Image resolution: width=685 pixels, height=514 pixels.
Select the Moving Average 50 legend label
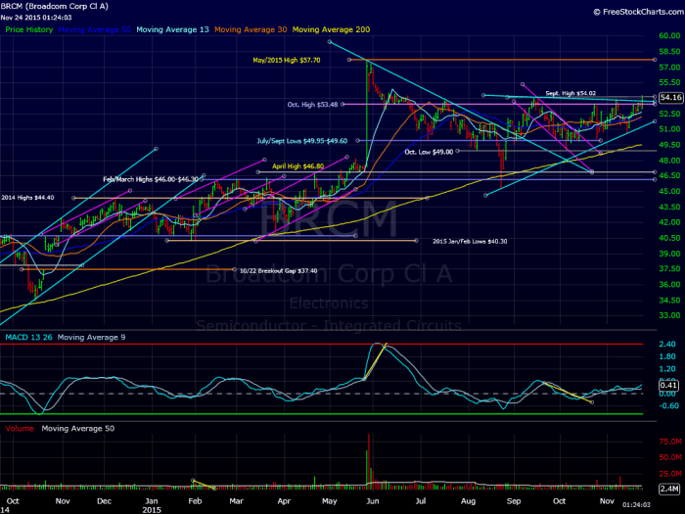[94, 29]
